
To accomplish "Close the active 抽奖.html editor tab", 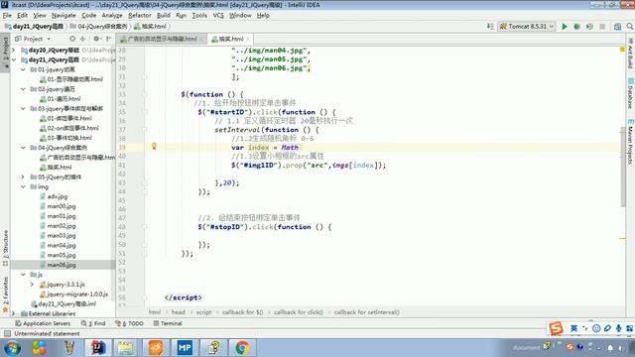I will [248, 39].
